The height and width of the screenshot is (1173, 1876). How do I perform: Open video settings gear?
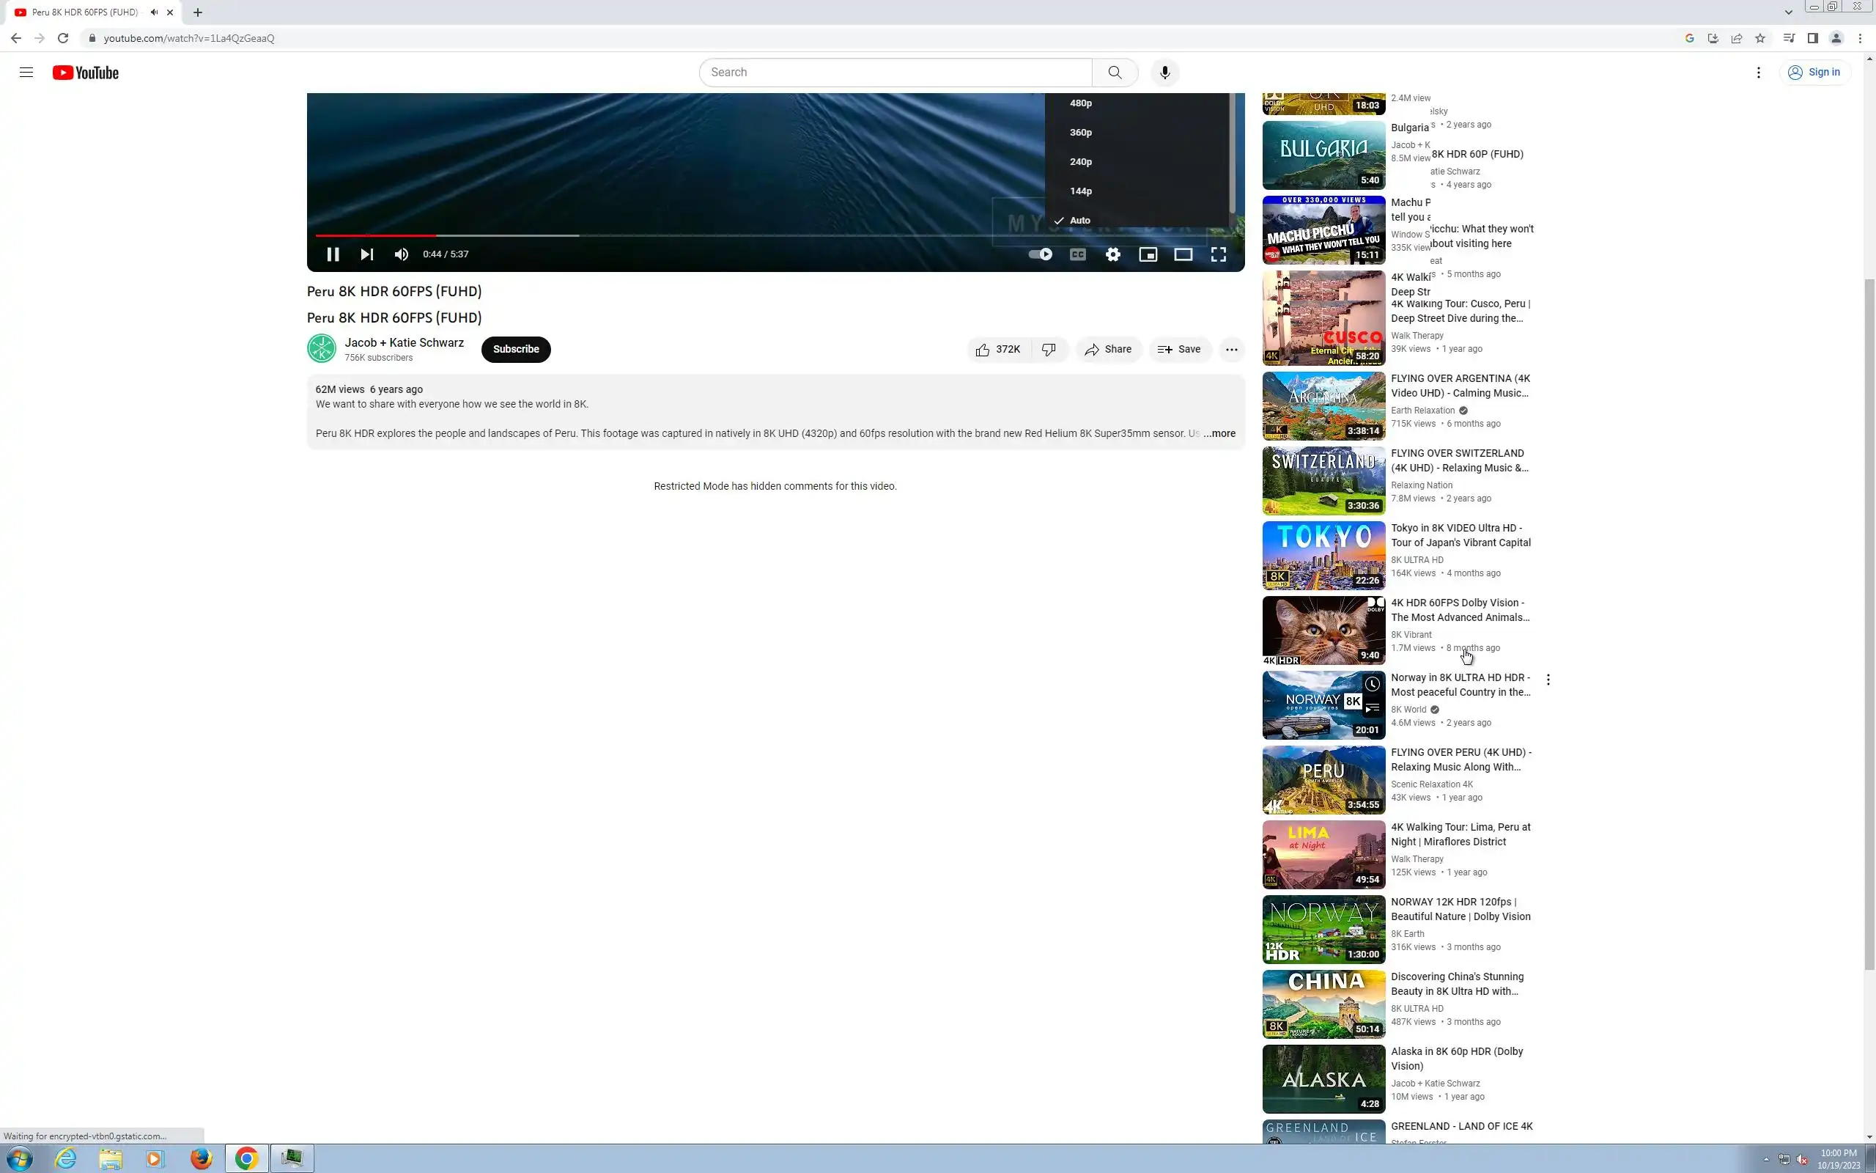pyautogui.click(x=1112, y=254)
